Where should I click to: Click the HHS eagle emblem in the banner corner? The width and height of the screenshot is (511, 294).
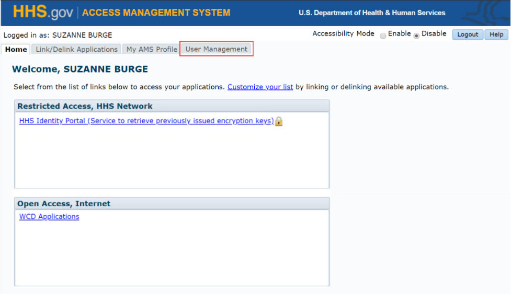[x=489, y=13]
